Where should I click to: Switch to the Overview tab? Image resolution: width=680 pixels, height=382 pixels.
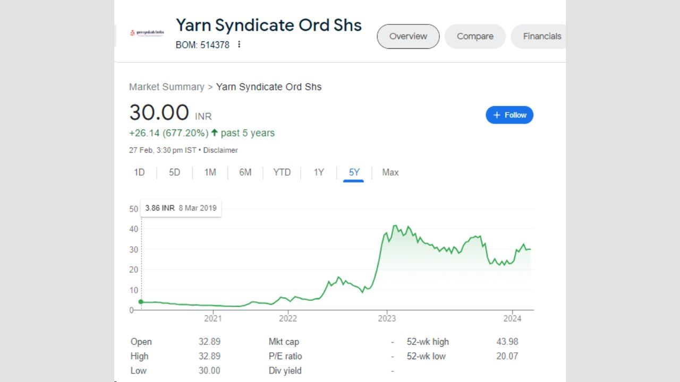pyautogui.click(x=408, y=36)
